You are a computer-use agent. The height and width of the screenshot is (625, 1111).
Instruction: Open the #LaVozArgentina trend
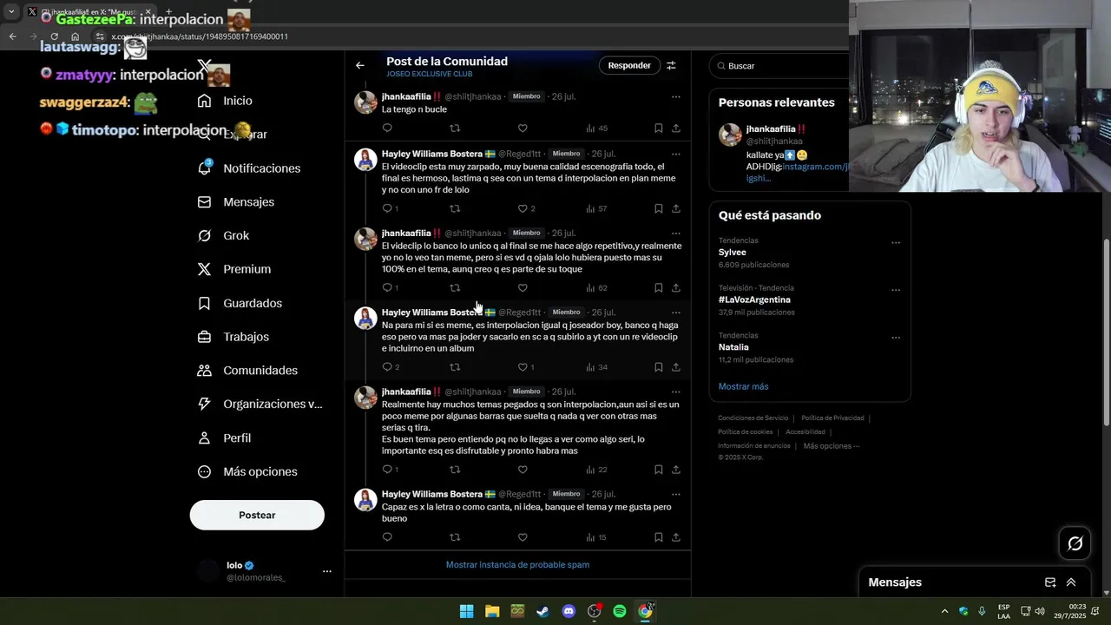754,299
